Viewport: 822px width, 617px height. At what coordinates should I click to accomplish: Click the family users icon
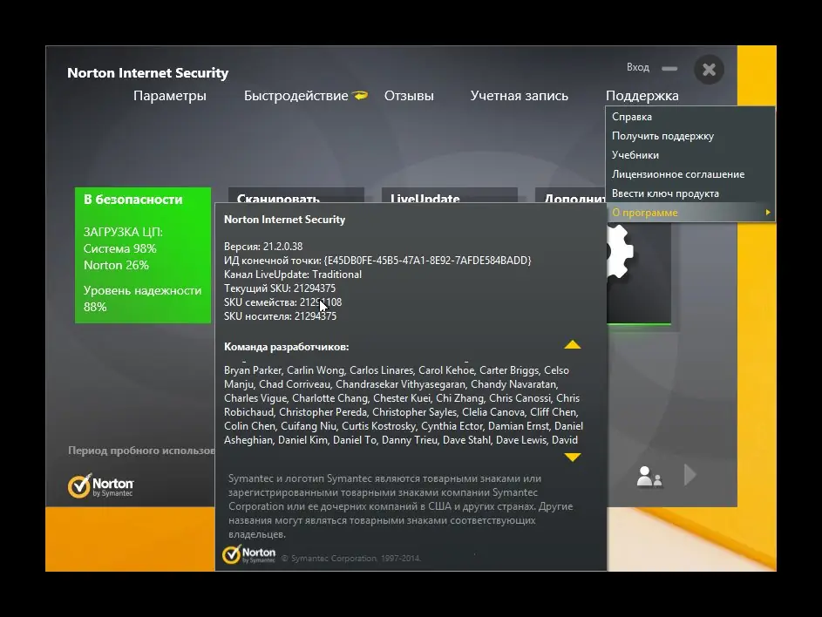tap(649, 477)
